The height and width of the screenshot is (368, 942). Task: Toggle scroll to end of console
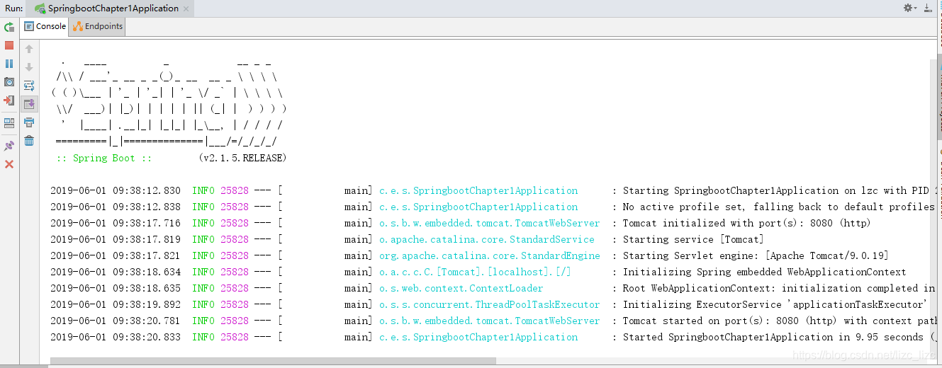click(x=29, y=105)
